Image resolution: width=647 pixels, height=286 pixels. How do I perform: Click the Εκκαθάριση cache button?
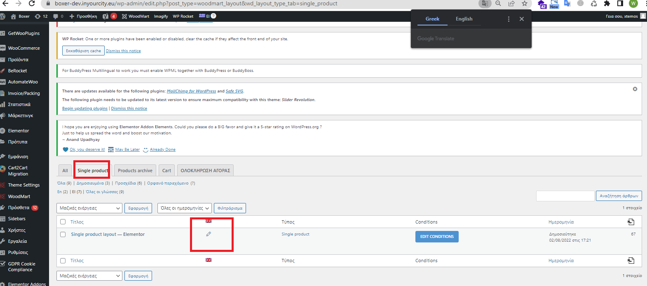pos(83,51)
